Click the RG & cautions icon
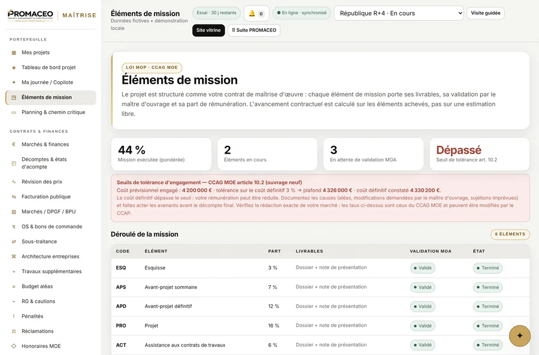 coord(14,301)
